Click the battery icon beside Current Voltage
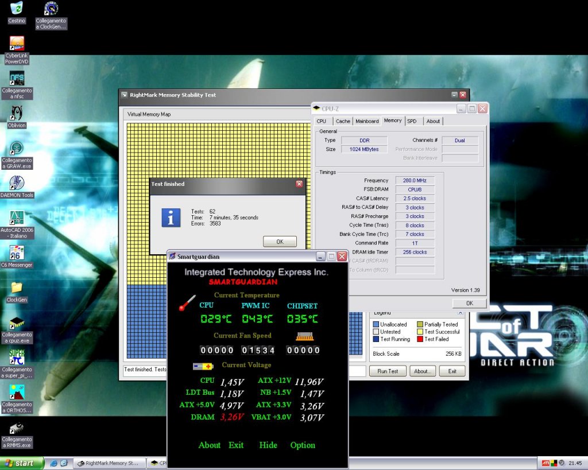This screenshot has height=470, width=588. [203, 366]
